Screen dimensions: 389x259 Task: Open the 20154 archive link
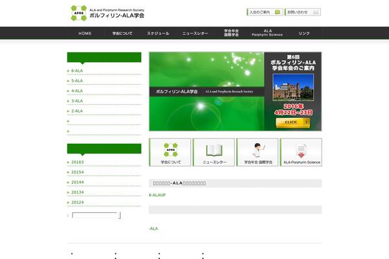pos(77,172)
